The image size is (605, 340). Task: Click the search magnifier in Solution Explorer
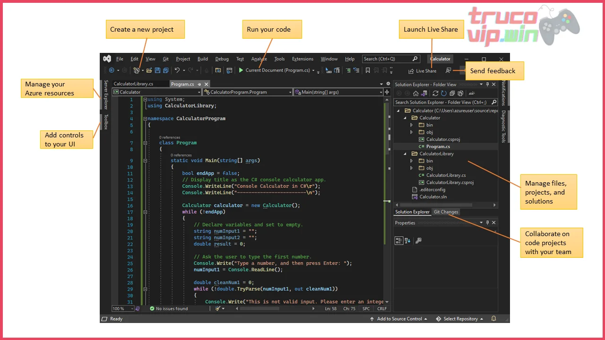[494, 102]
